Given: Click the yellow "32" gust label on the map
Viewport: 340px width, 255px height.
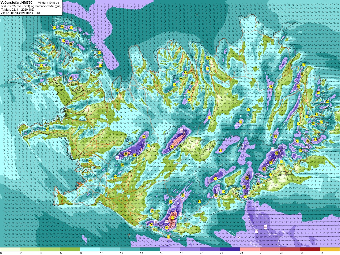Looking at the screenshot, I should click(215, 178).
